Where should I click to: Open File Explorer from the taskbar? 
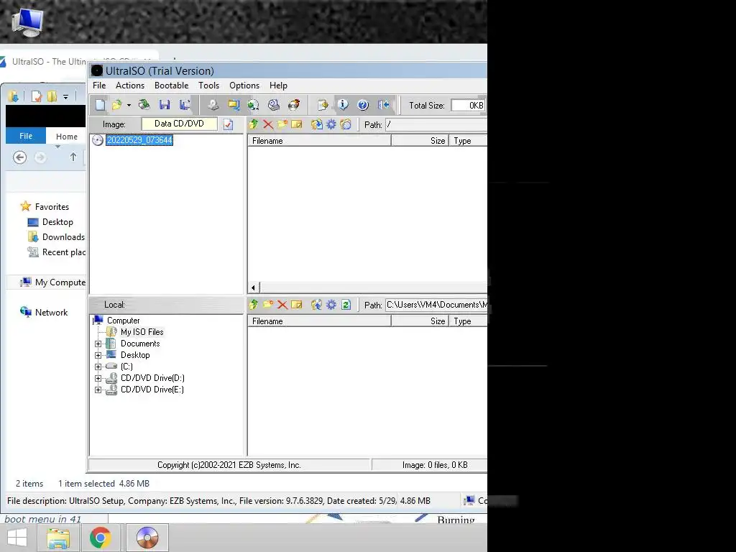coord(58,538)
